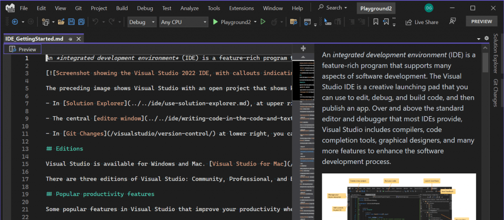Screen dimensions: 504x220
Task: Click the split editor handle icon
Action: point(303,48)
